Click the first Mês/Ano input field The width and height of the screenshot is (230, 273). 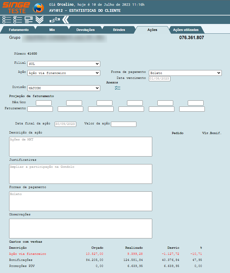(44, 103)
